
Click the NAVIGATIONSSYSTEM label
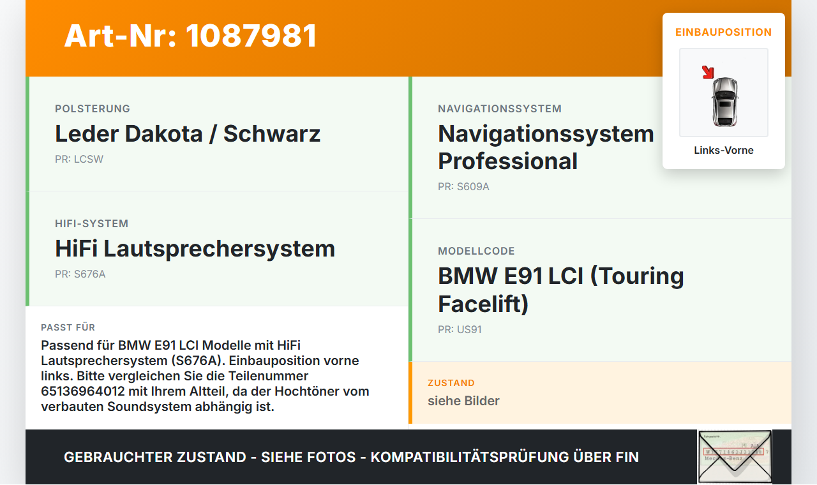[x=500, y=109]
